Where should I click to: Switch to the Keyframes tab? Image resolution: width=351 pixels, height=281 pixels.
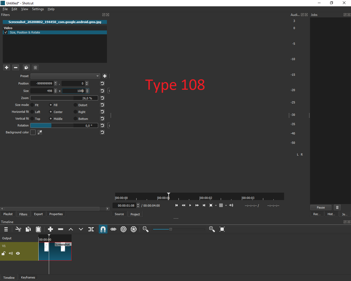pos(28,277)
